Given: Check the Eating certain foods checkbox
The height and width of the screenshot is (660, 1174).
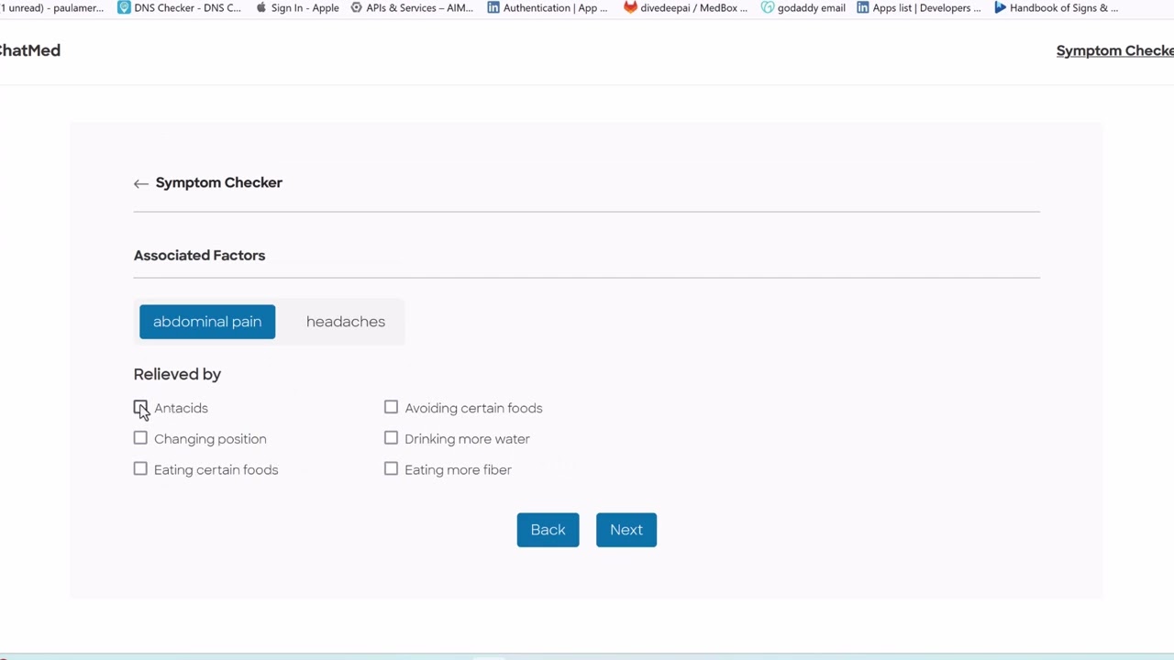Looking at the screenshot, I should point(140,468).
